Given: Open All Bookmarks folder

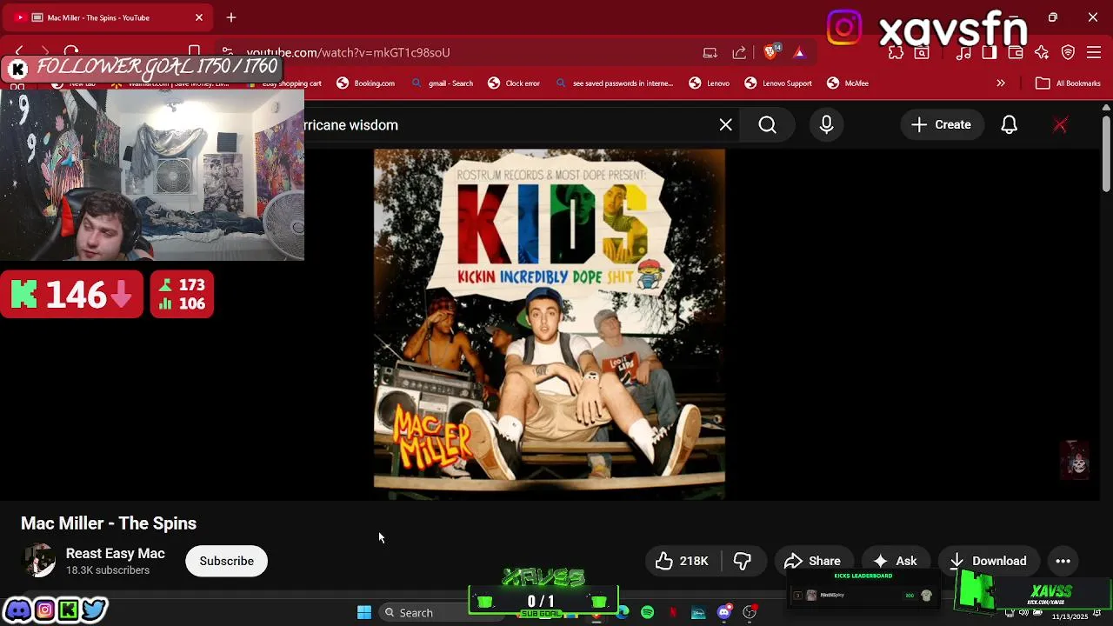Looking at the screenshot, I should (x=1069, y=83).
